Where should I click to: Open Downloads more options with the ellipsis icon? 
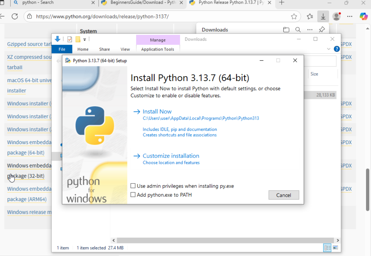pyautogui.click(x=310, y=29)
